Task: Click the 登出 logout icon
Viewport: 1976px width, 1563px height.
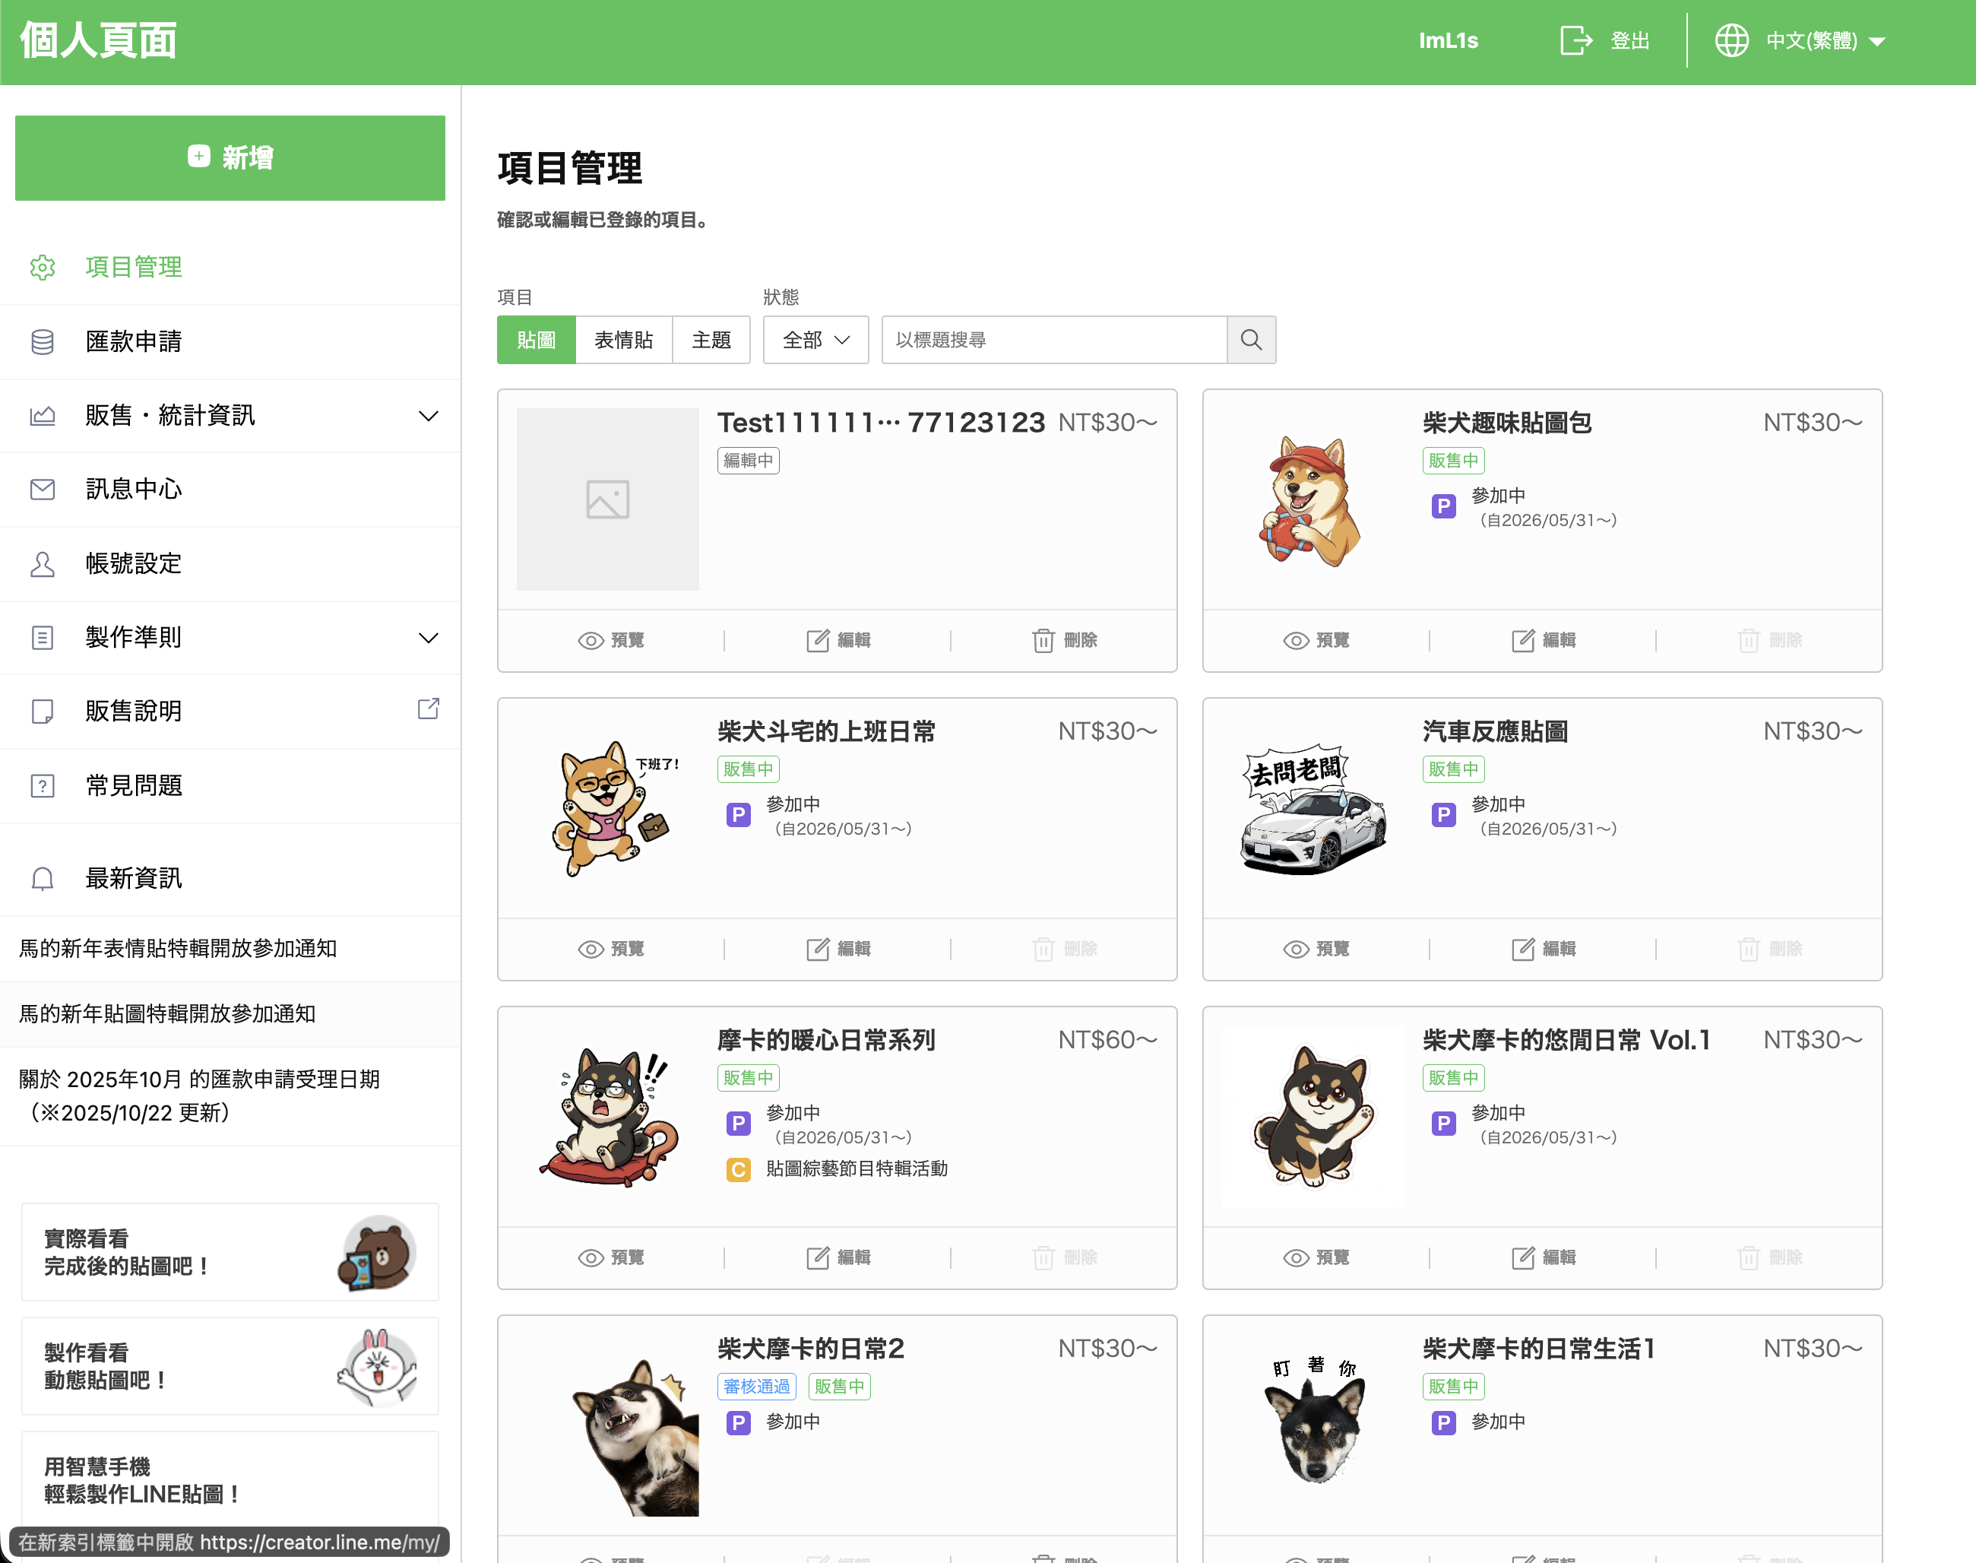Action: coord(1575,40)
